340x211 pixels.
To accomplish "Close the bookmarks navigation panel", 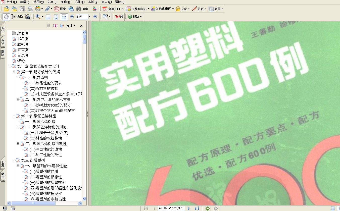I will coord(81,26).
